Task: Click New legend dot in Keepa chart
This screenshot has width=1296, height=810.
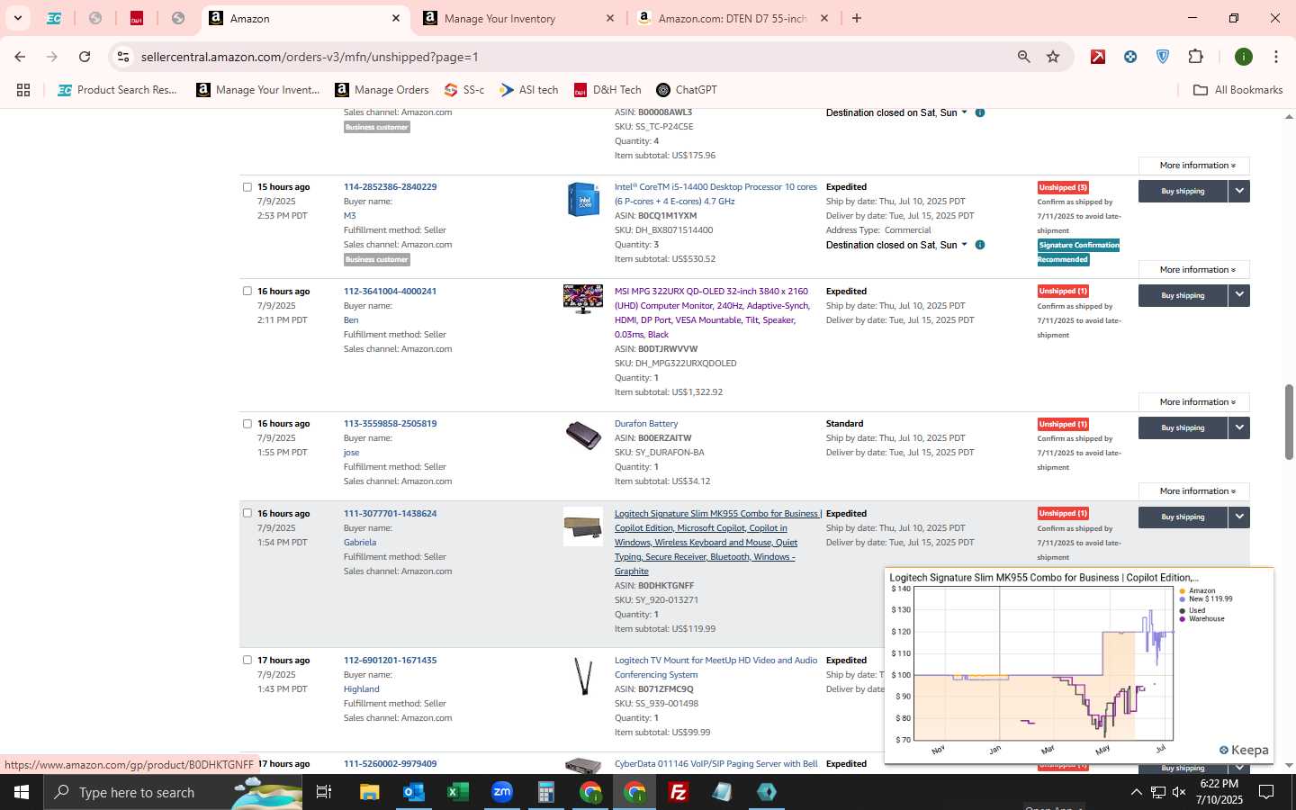Action: pyautogui.click(x=1183, y=599)
